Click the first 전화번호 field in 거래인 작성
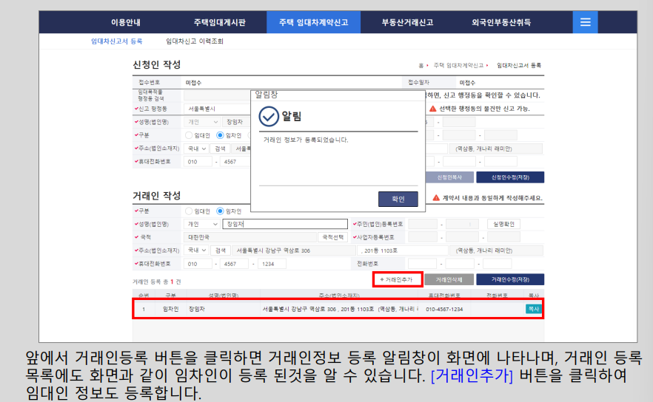The image size is (653, 402). 422,264
